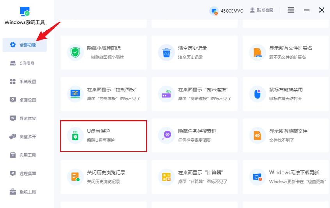Screen dimensions: 330x208
Task: Click the 在桌面显示"宽带连接" title
Action: [203, 90]
